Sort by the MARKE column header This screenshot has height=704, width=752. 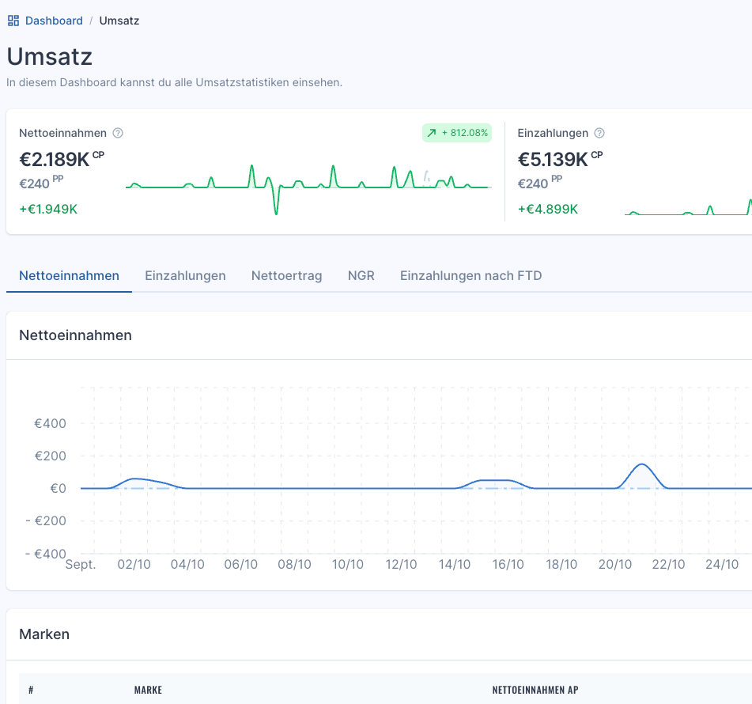coord(148,690)
